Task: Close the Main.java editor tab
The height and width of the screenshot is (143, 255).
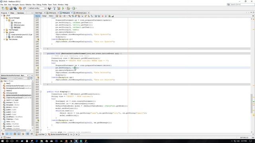Action: click(x=72, y=13)
